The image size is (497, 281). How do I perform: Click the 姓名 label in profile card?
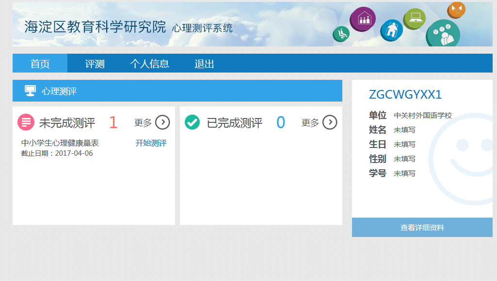[378, 130]
